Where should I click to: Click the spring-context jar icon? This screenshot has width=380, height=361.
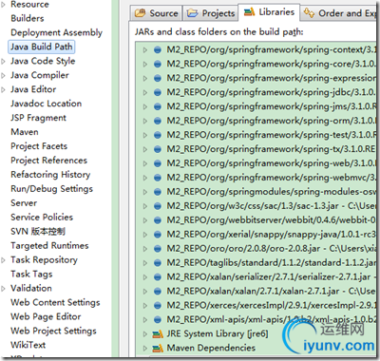[x=158, y=49]
